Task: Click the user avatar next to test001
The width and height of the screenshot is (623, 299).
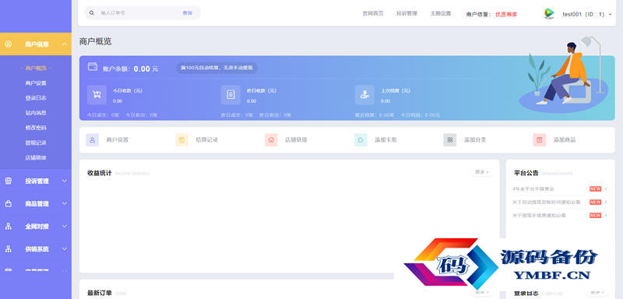Action: [549, 13]
